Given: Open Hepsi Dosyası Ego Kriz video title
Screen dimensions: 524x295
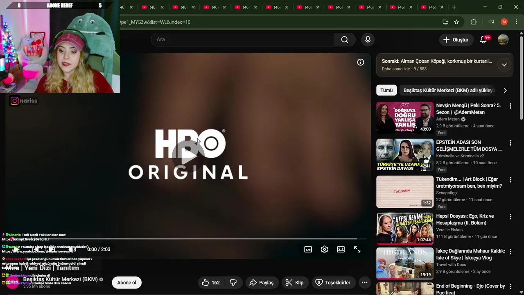Looking at the screenshot, I should [465, 219].
